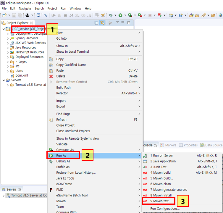Choose Debug As in context menu
Image resolution: width=223 pixels, height=213 pixels.
[x=95, y=161]
